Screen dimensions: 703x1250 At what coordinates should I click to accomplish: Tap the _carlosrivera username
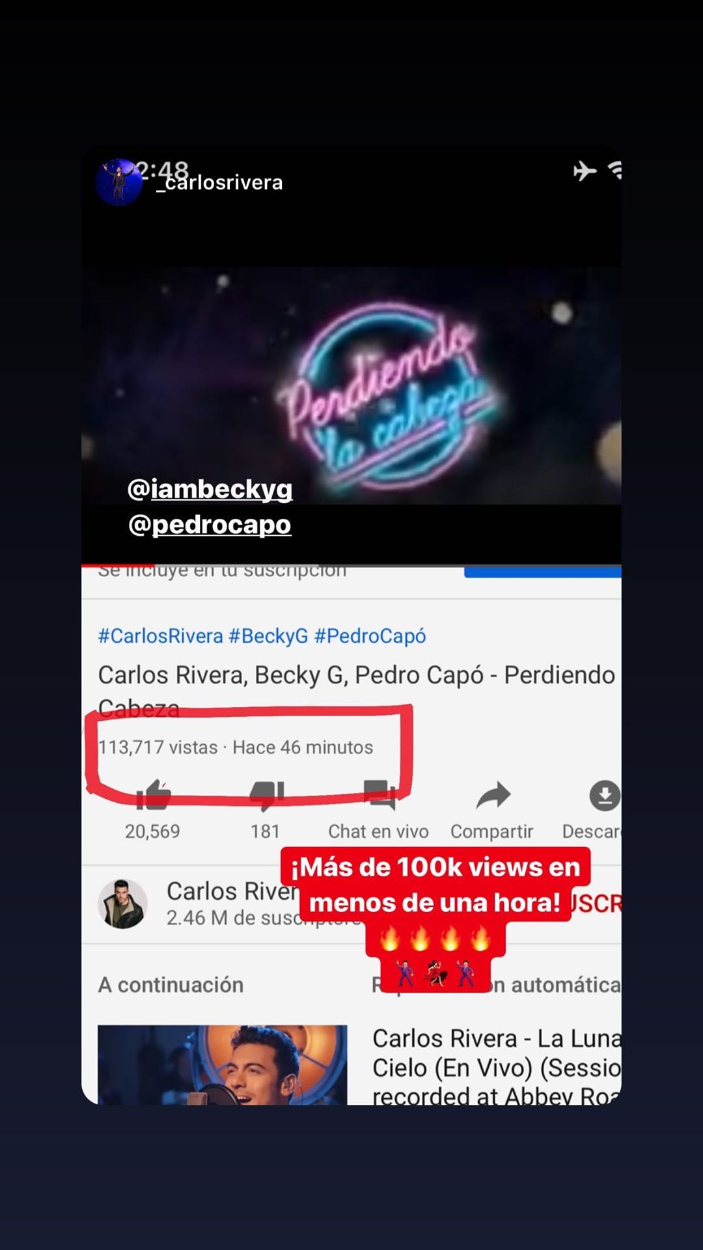click(219, 183)
